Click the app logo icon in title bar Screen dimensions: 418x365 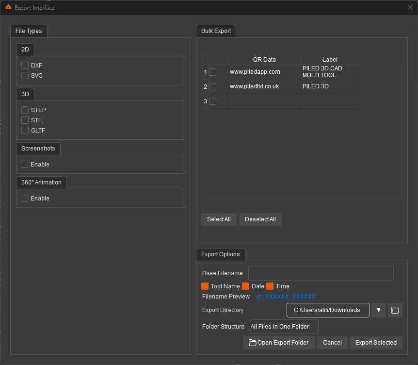[8, 7]
